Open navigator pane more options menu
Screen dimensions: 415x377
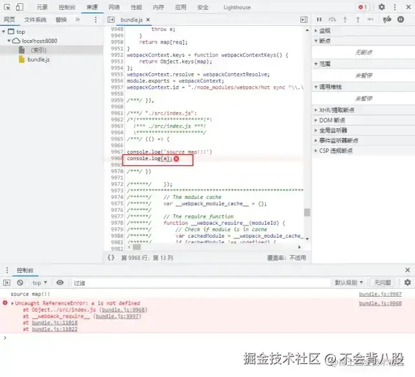(x=95, y=19)
